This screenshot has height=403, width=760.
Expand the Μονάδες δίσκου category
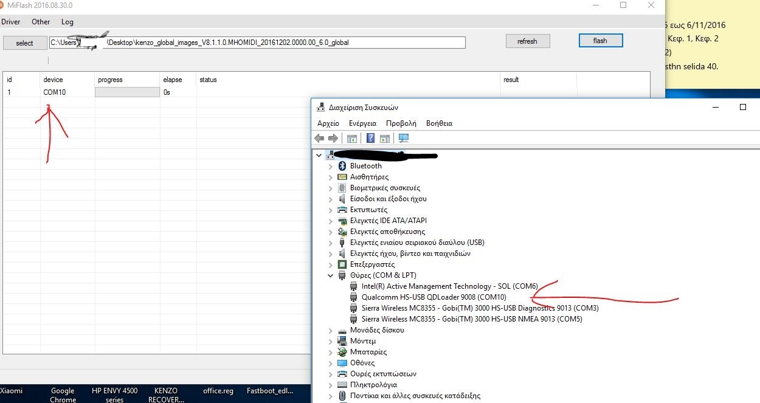click(331, 330)
